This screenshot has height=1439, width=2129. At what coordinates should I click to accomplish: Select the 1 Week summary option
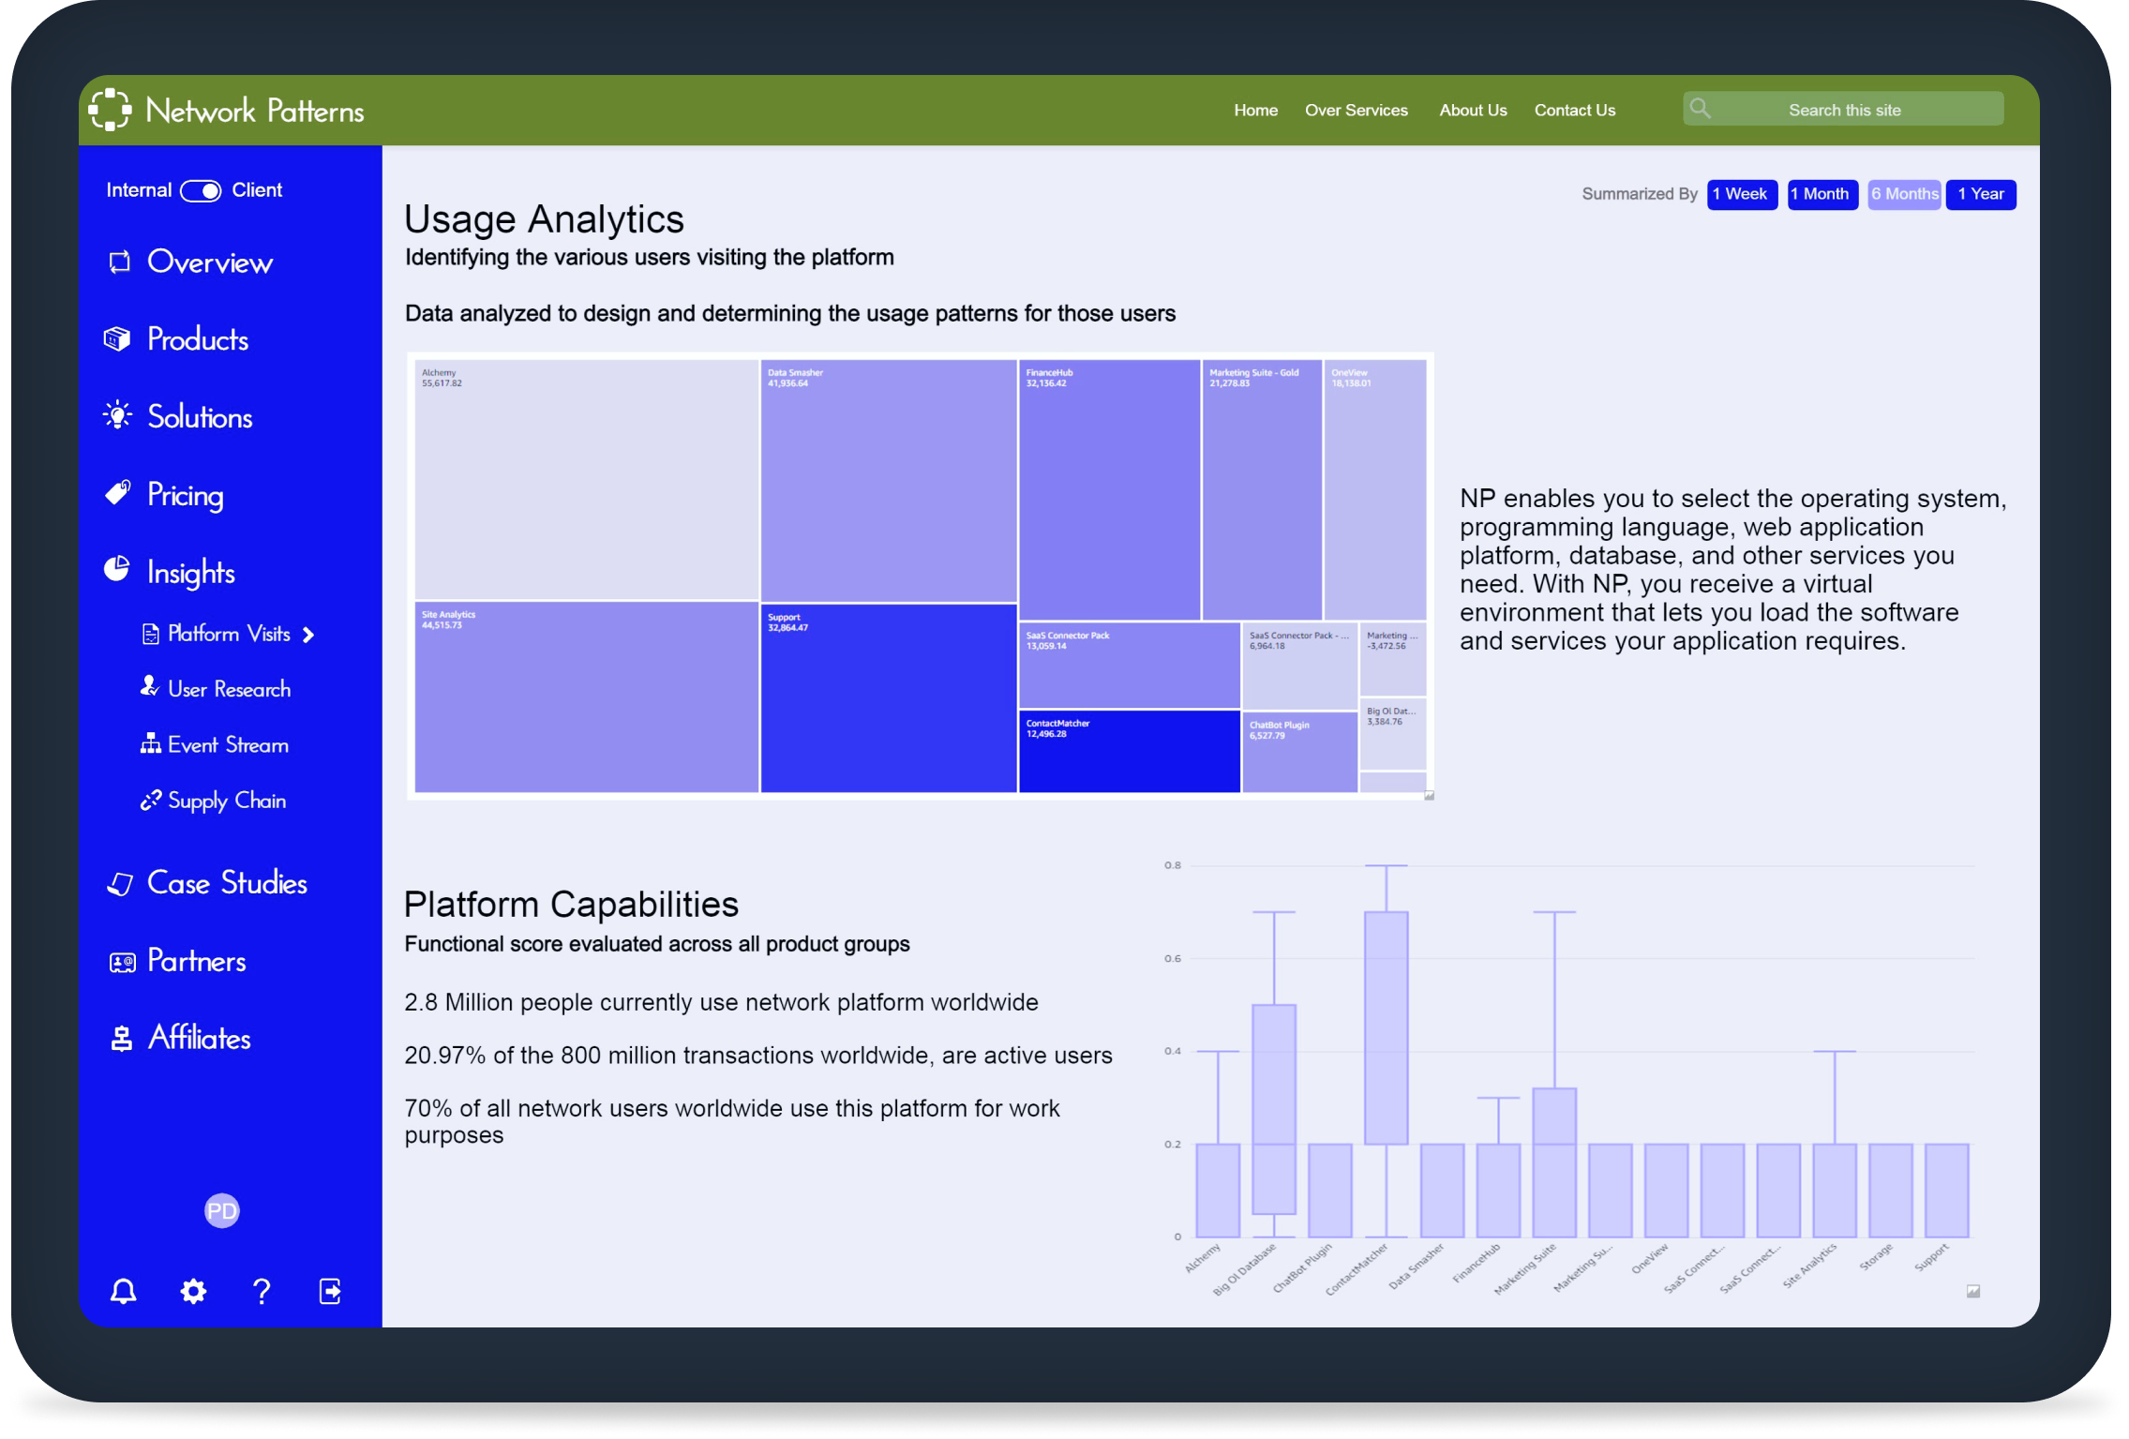[x=1741, y=194]
